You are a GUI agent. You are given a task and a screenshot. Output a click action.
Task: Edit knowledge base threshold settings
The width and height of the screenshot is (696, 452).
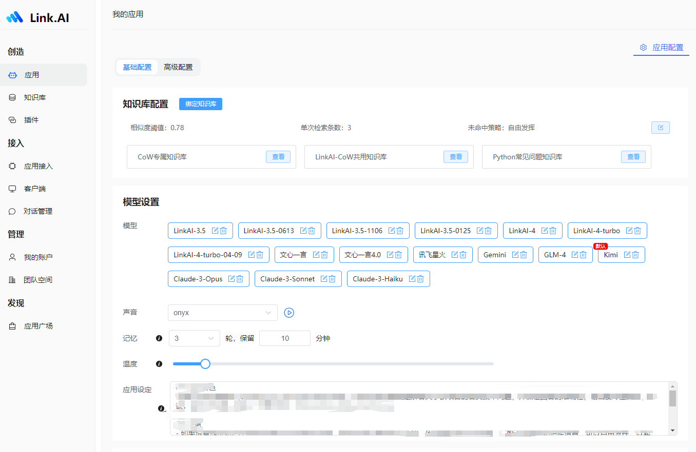660,128
